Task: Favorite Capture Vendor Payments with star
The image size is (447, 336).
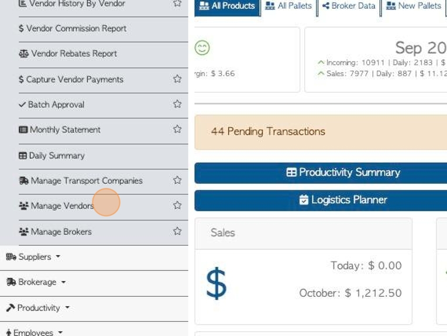Action: pos(177,78)
